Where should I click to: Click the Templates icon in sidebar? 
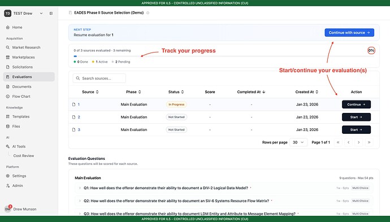coord(8,116)
